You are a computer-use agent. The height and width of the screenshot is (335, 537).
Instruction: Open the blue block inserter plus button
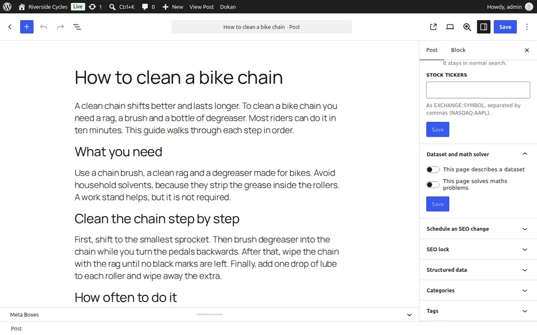27,27
